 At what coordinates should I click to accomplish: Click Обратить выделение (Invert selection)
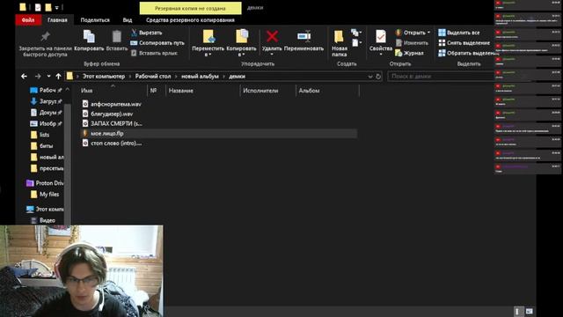point(467,53)
